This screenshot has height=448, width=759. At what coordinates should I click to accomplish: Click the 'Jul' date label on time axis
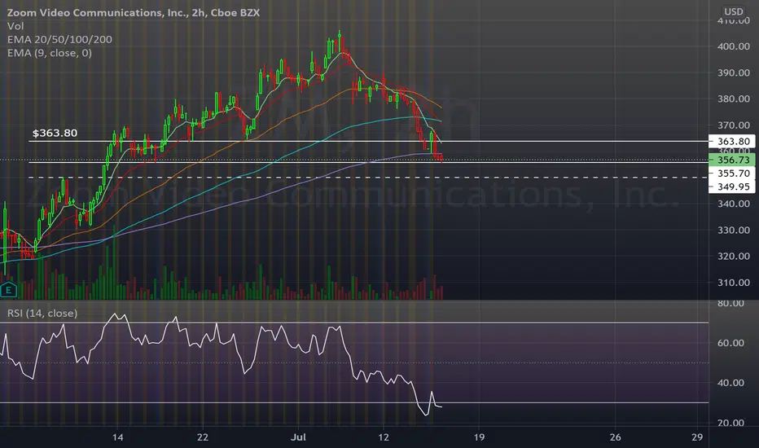299,437
